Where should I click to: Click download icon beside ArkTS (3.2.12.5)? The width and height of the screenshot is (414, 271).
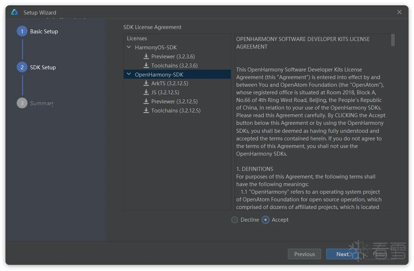pos(146,83)
